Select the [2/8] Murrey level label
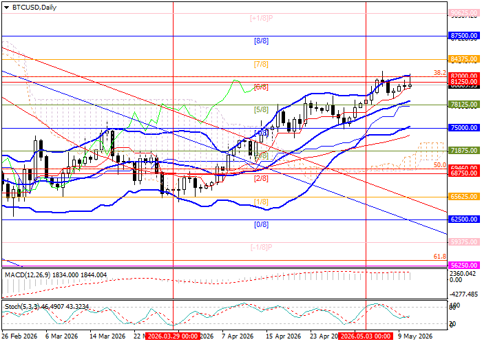The height and width of the screenshot is (344, 482). coord(261,178)
